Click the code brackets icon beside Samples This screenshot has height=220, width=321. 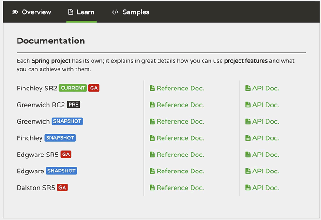[x=115, y=12]
